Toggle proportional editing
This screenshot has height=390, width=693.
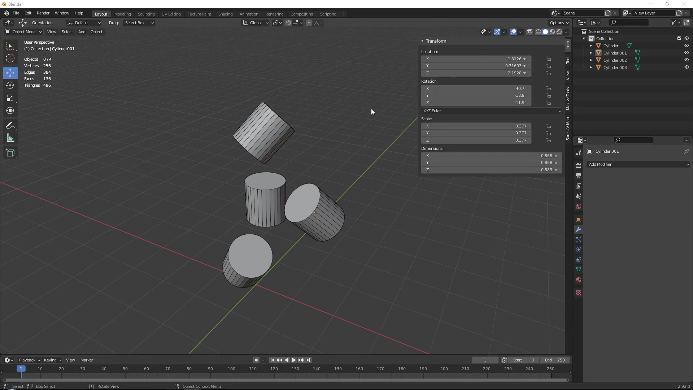pos(309,23)
